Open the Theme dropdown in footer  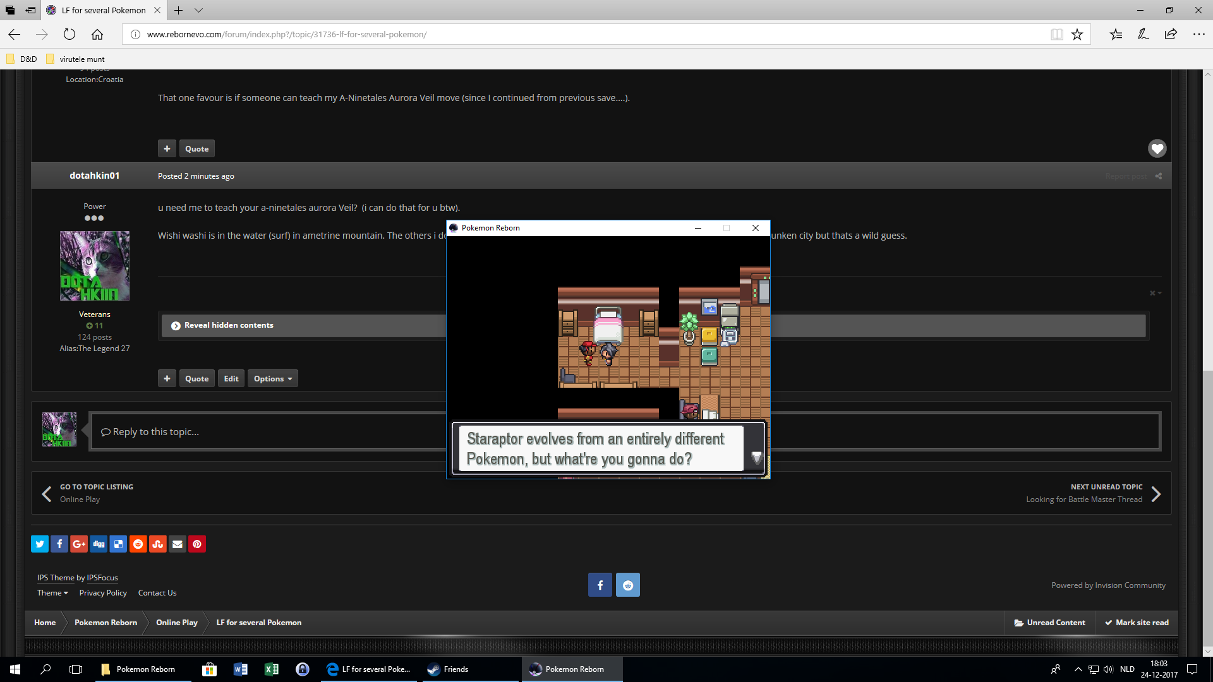pyautogui.click(x=52, y=593)
